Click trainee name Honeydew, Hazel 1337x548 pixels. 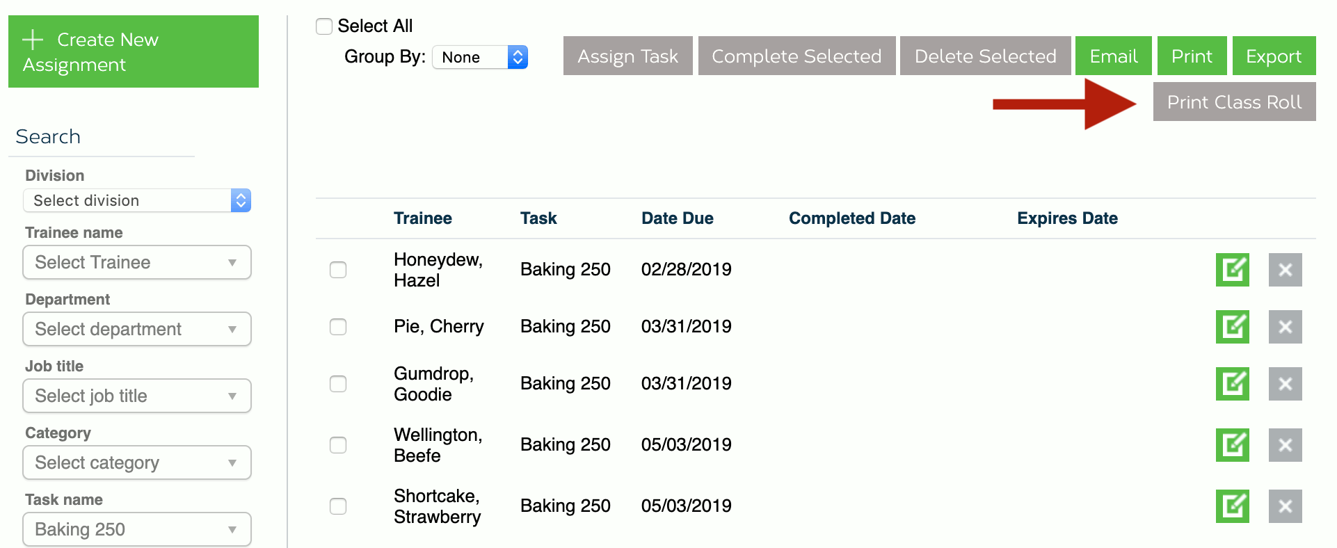[x=438, y=270]
